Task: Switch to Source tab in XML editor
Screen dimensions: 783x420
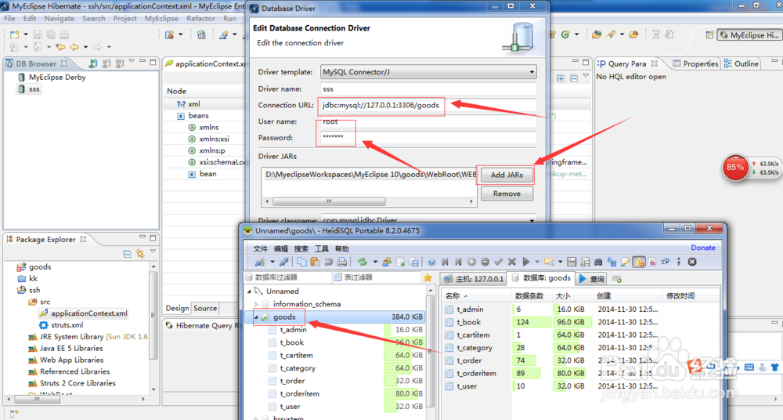Action: click(x=205, y=308)
